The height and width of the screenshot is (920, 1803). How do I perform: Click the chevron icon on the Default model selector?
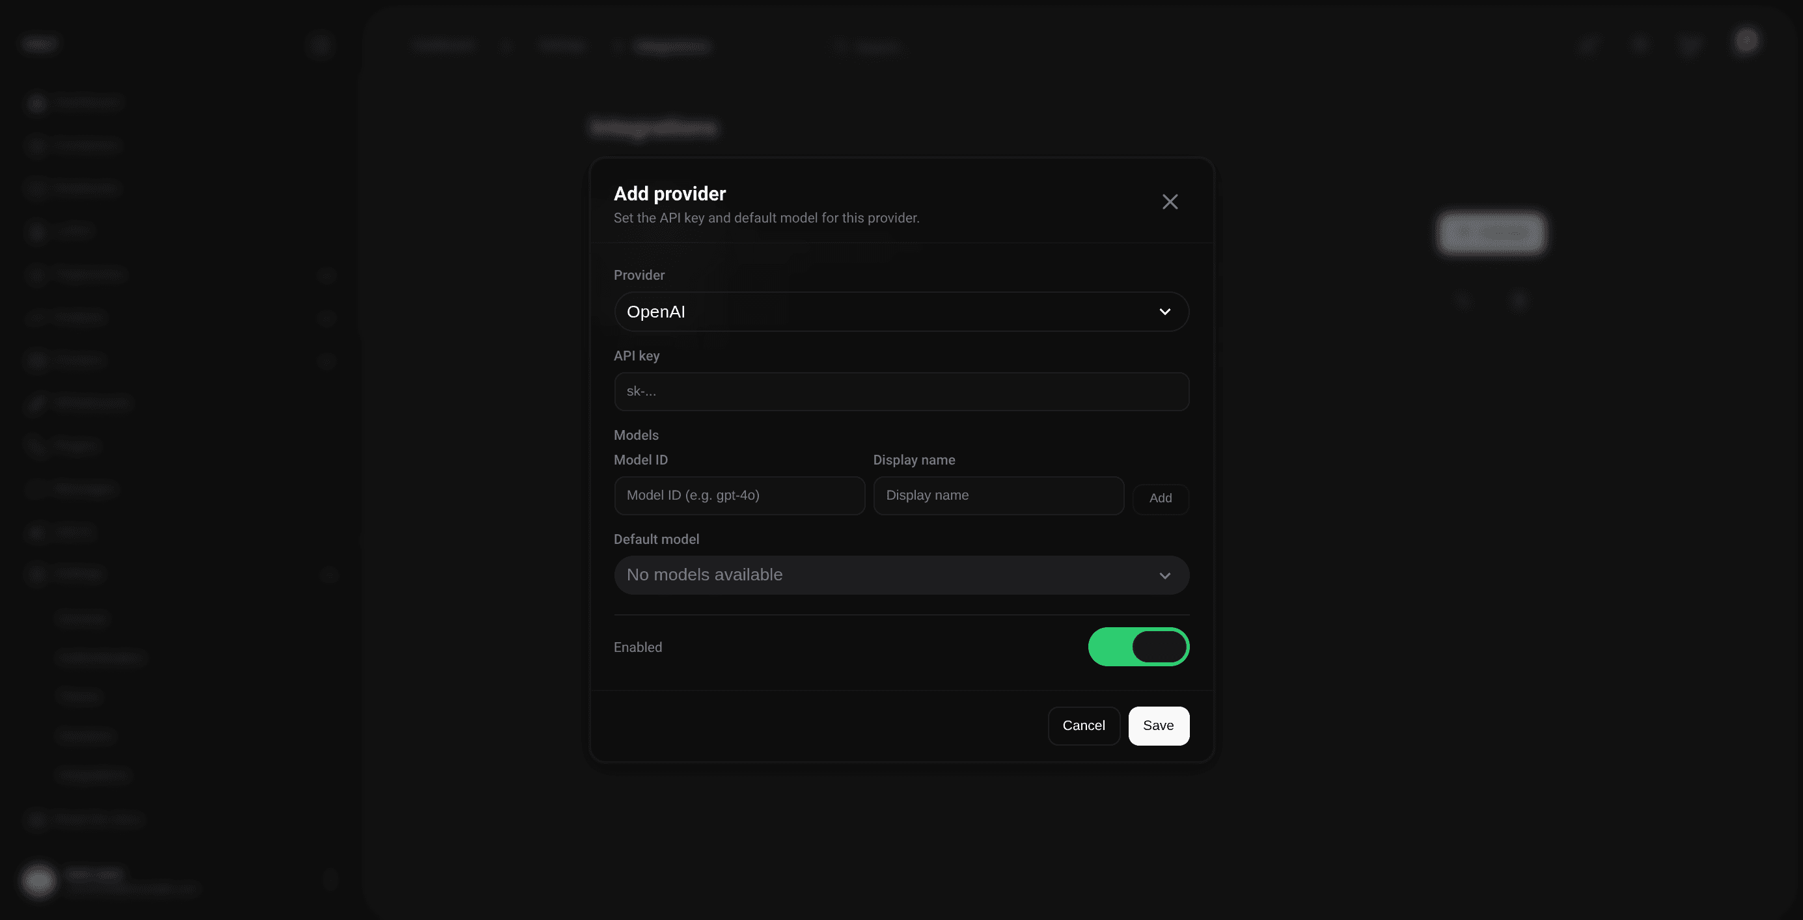pos(1164,575)
